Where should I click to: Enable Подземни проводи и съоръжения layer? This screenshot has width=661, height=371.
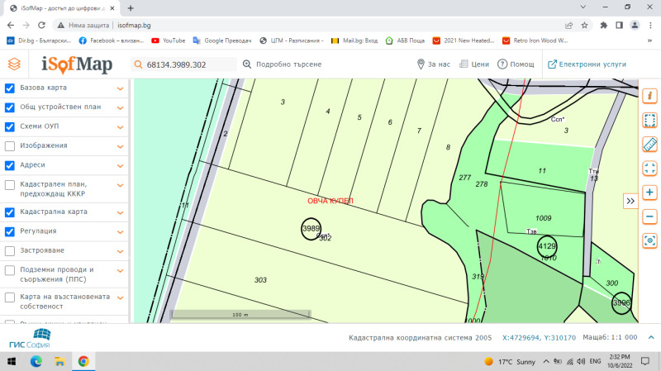click(x=10, y=270)
